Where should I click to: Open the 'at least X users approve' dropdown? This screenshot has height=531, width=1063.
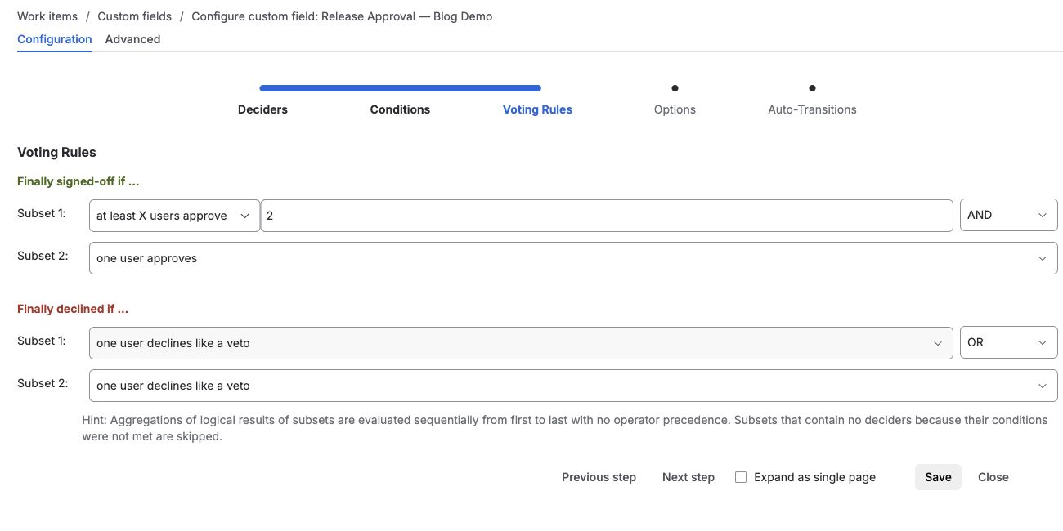(x=174, y=216)
